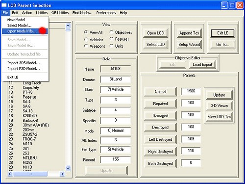Click the window icon in title bar
This screenshot has width=245, height=184.
[4, 5]
